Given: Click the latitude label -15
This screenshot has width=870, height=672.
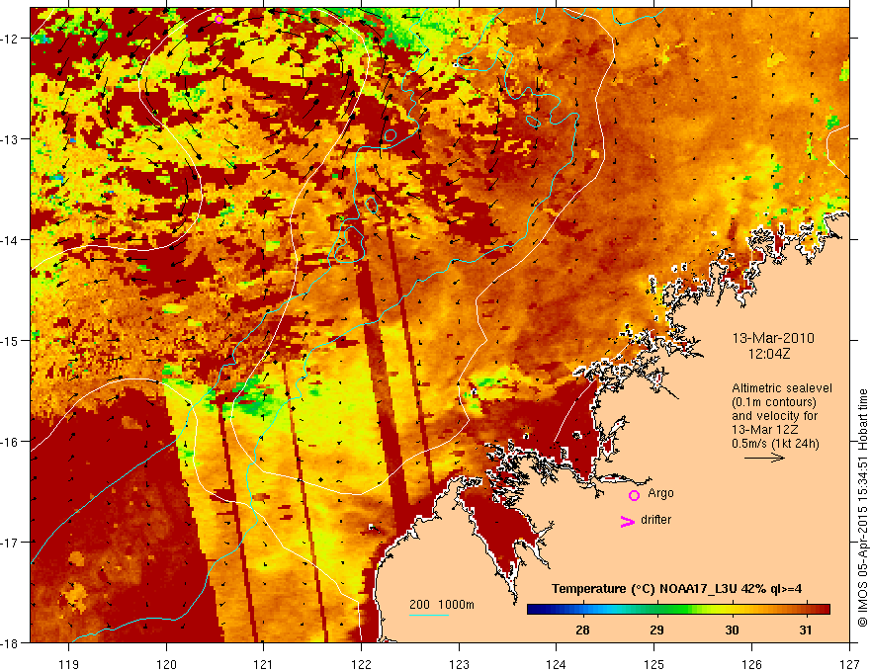Looking at the screenshot, I should pyautogui.click(x=10, y=340).
